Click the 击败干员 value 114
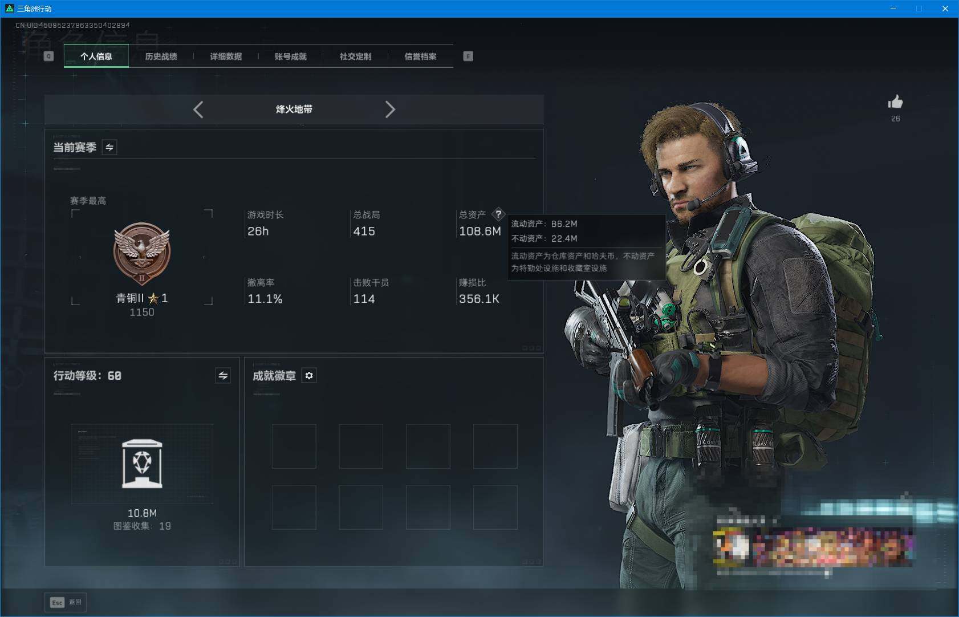The height and width of the screenshot is (617, 959). 364,299
